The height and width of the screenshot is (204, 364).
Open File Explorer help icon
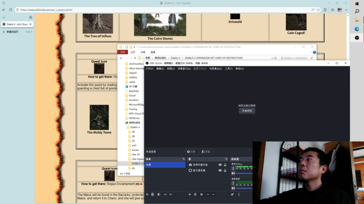314,52
